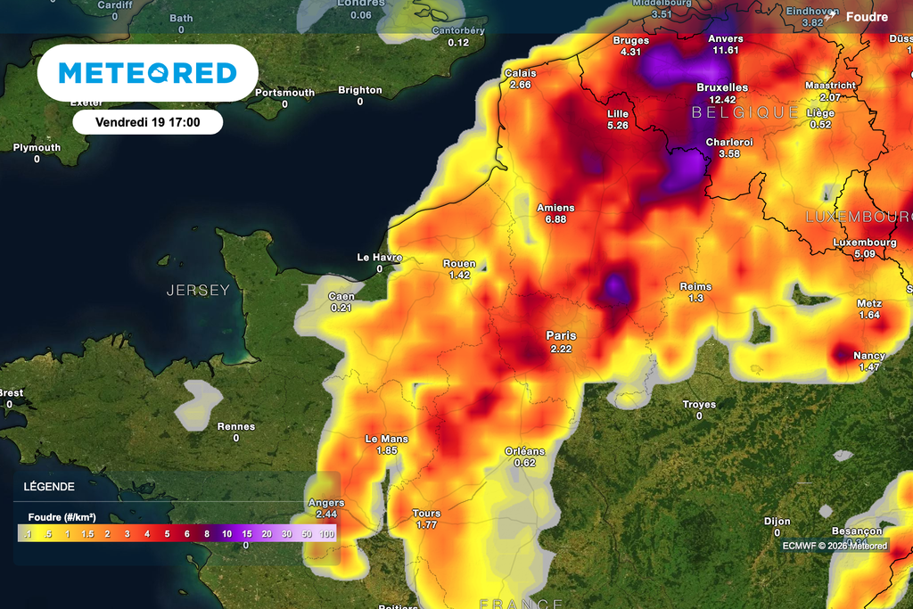
Task: Click the Brest city label
Action: (x=11, y=393)
